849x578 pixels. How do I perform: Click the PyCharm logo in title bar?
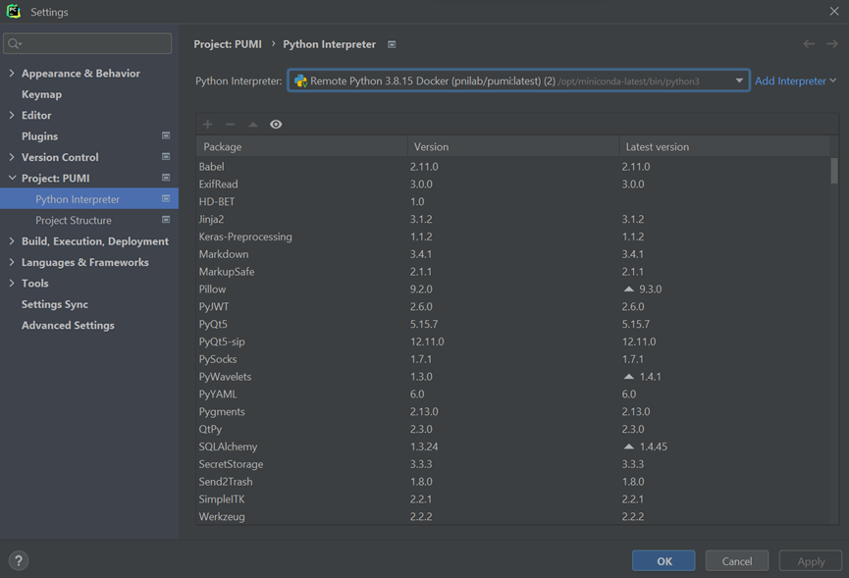[x=14, y=12]
